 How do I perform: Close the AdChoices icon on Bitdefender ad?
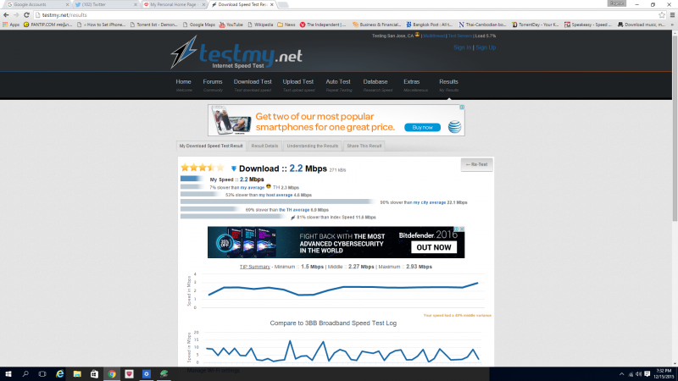(461, 229)
